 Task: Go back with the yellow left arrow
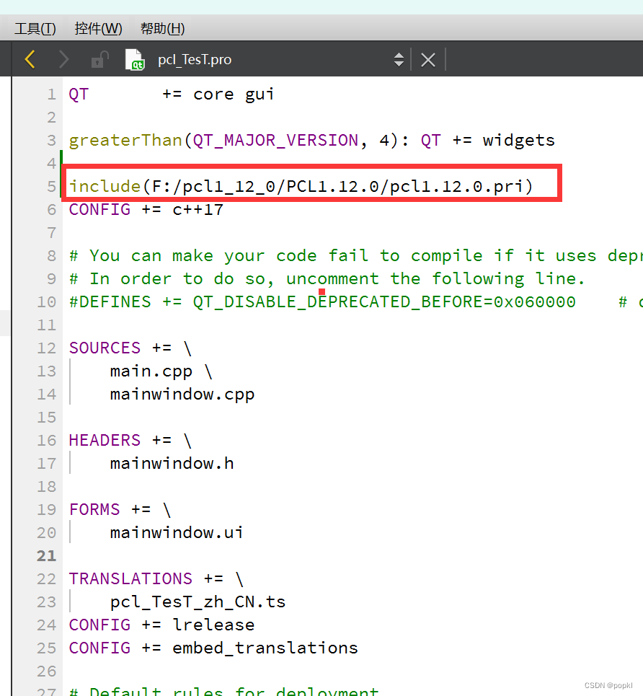tap(30, 59)
